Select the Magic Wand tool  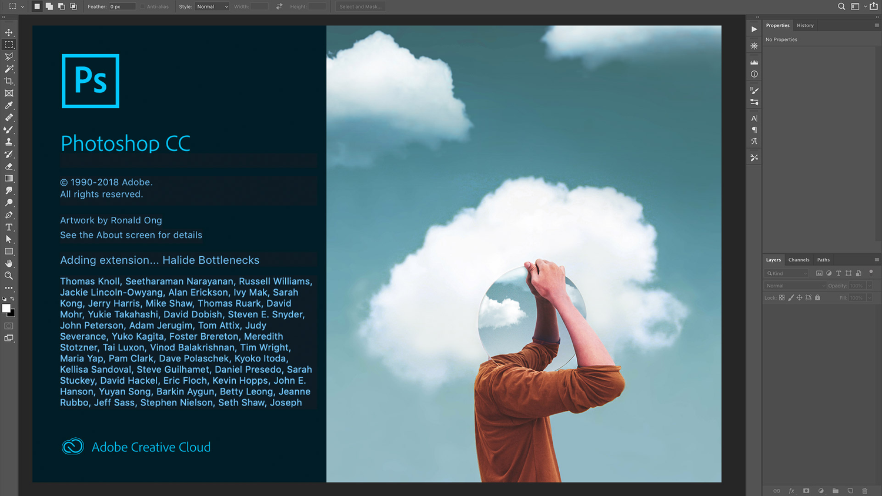pos(9,69)
